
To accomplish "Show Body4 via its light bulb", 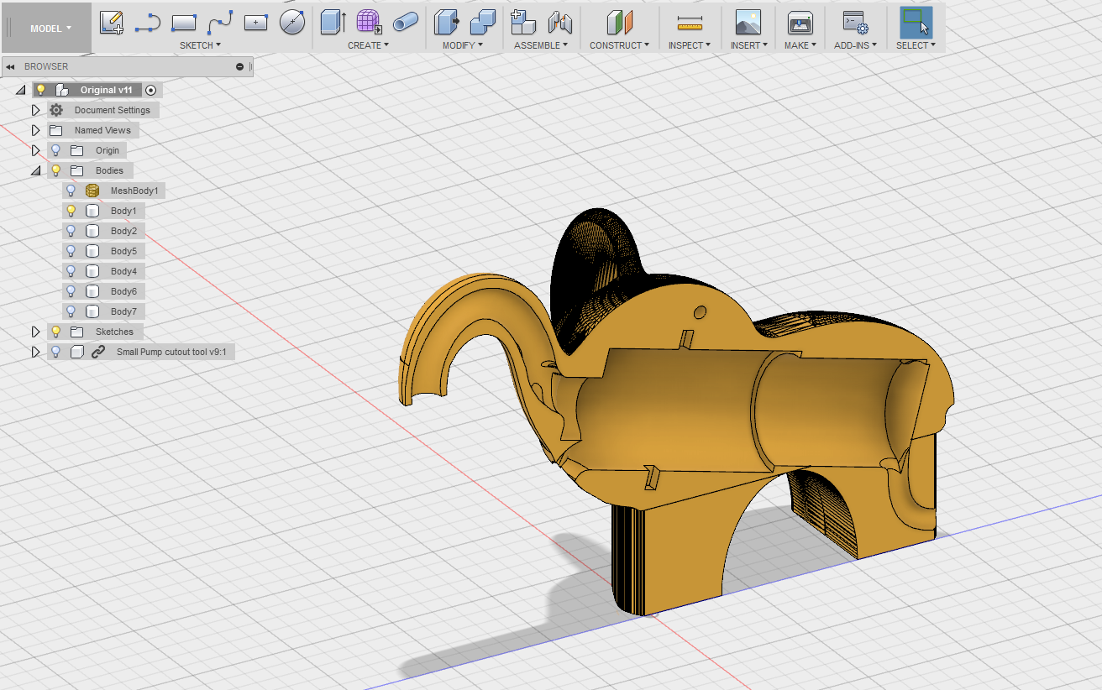I will 71,271.
